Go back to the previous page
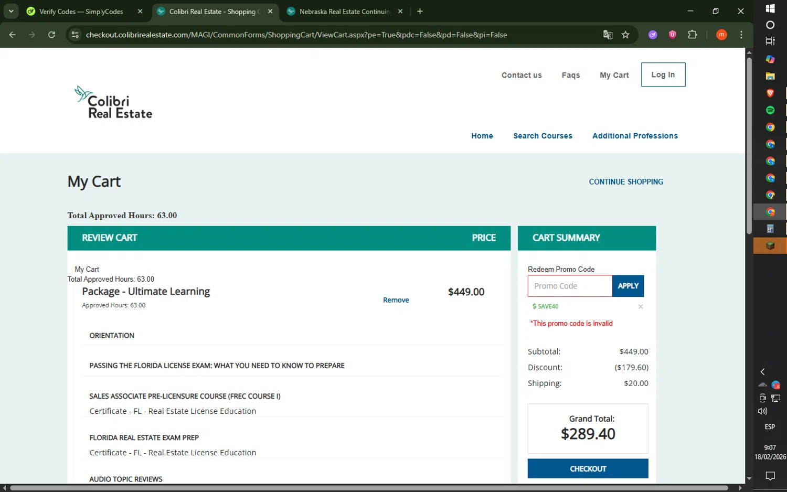787x492 pixels. (13, 35)
